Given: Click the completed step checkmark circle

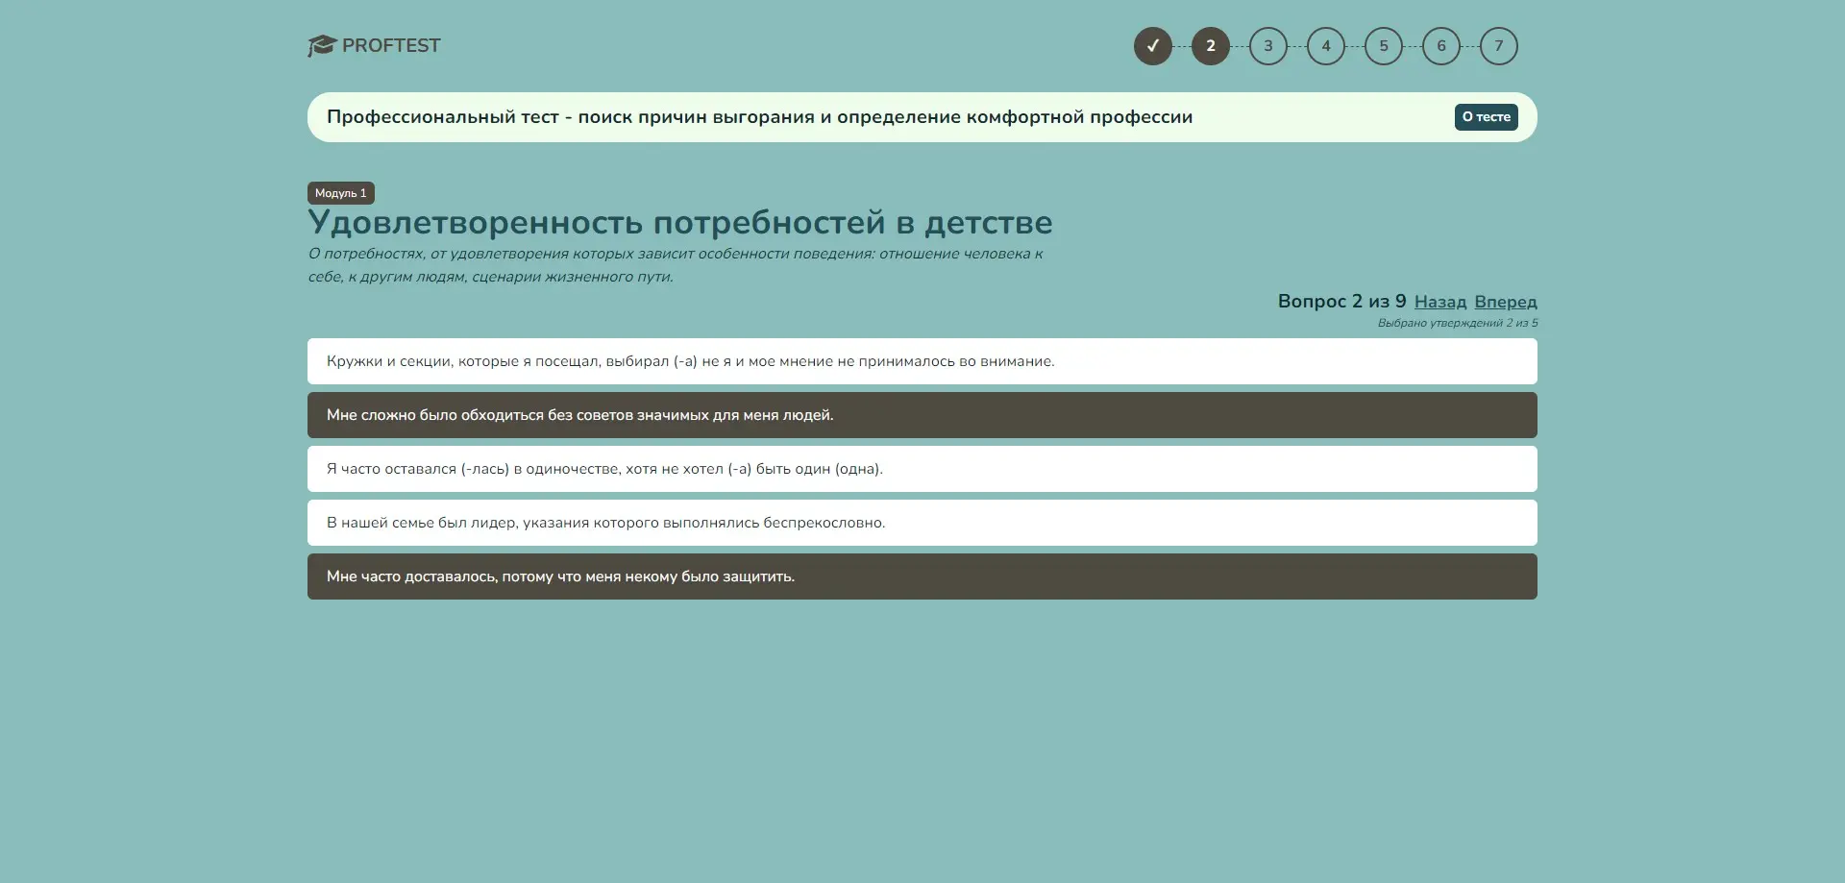Looking at the screenshot, I should pos(1152,46).
